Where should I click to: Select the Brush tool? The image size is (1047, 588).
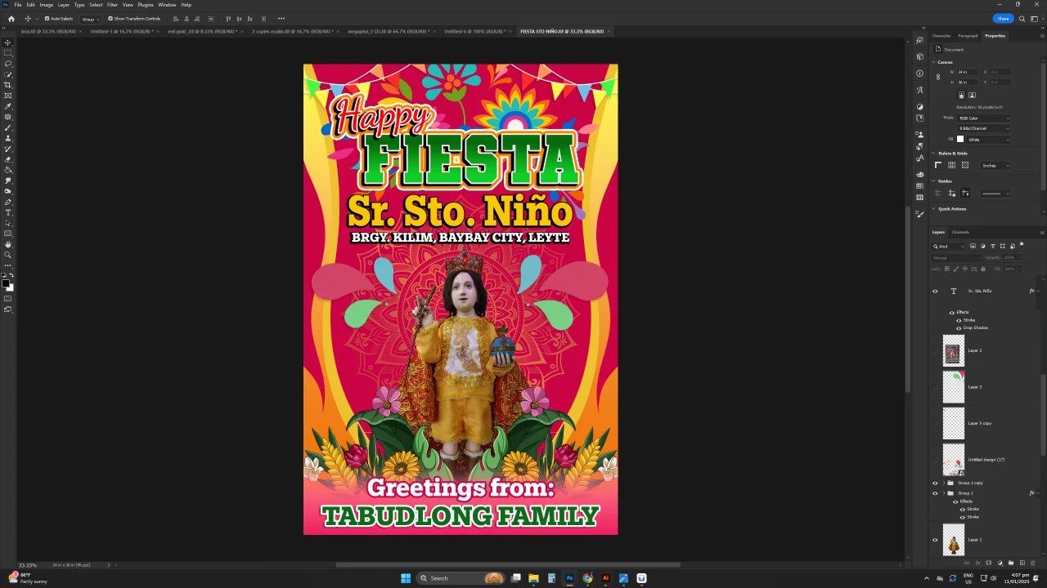click(x=8, y=127)
